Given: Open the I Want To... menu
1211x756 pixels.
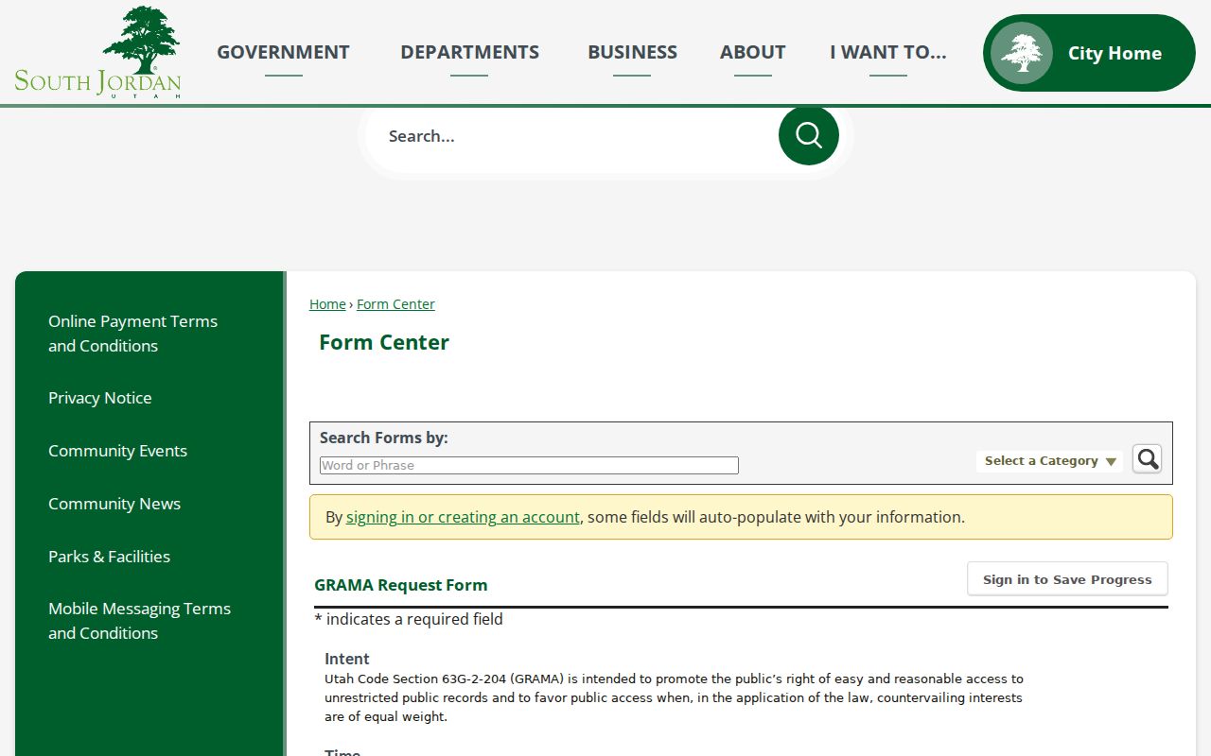Looking at the screenshot, I should pyautogui.click(x=887, y=53).
